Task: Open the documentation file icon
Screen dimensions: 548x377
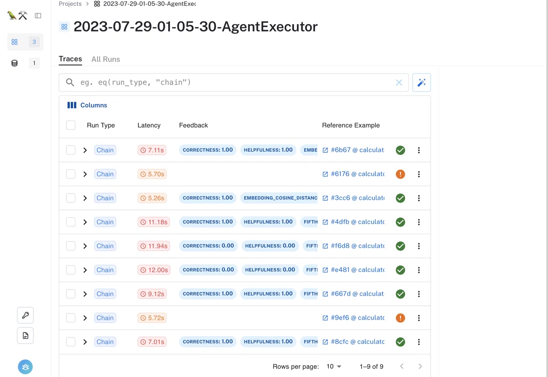Action: coord(26,335)
